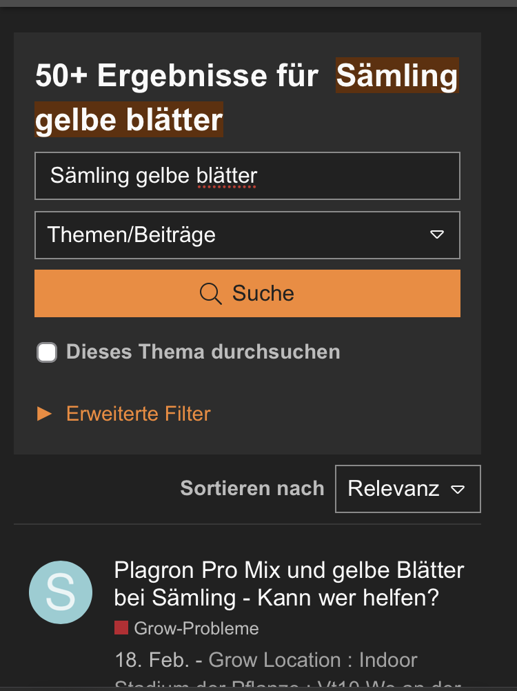Open the Grow-Probleme category link
The height and width of the screenshot is (691, 517).
tap(196, 628)
